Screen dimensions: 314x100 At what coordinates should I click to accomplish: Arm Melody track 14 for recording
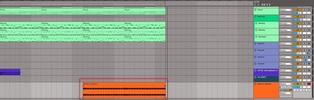coord(309,30)
